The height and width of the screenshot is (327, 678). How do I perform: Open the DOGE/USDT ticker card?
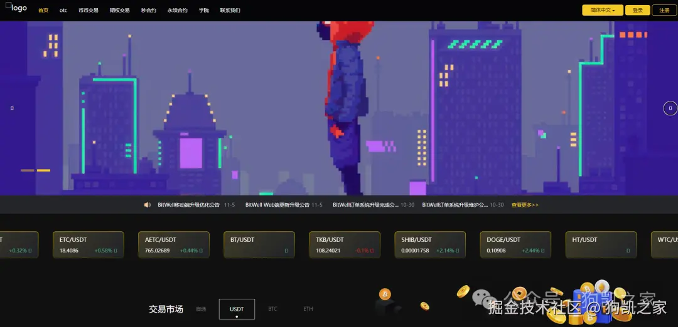pyautogui.click(x=515, y=244)
